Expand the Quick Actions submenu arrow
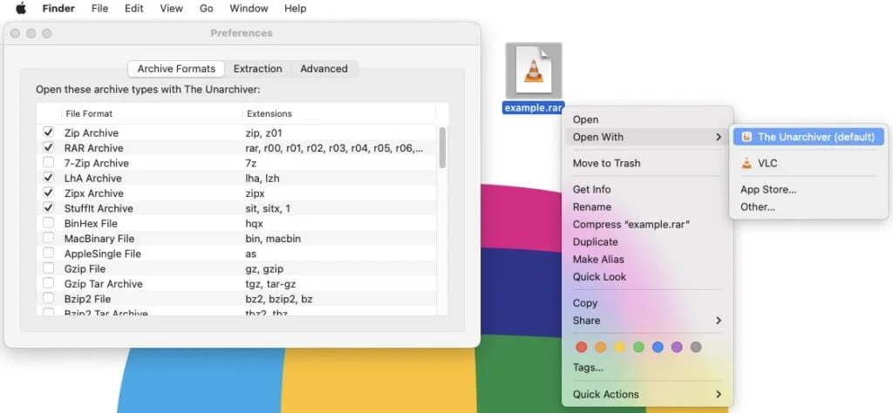This screenshot has height=413, width=893. (x=719, y=394)
